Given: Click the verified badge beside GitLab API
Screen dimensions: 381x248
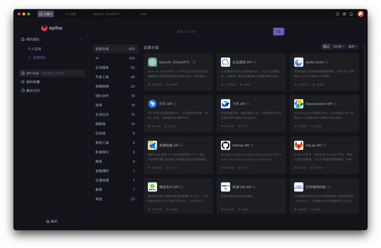Looking at the screenshot, I should tap(324, 145).
